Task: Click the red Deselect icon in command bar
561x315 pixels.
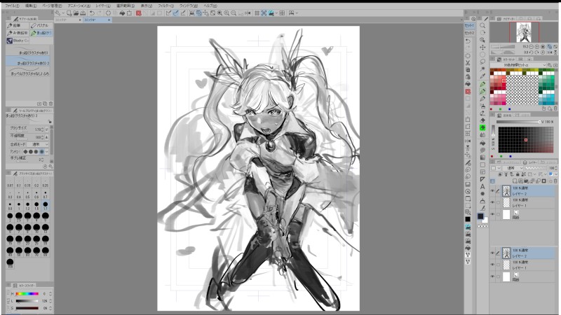Action: click(x=138, y=13)
